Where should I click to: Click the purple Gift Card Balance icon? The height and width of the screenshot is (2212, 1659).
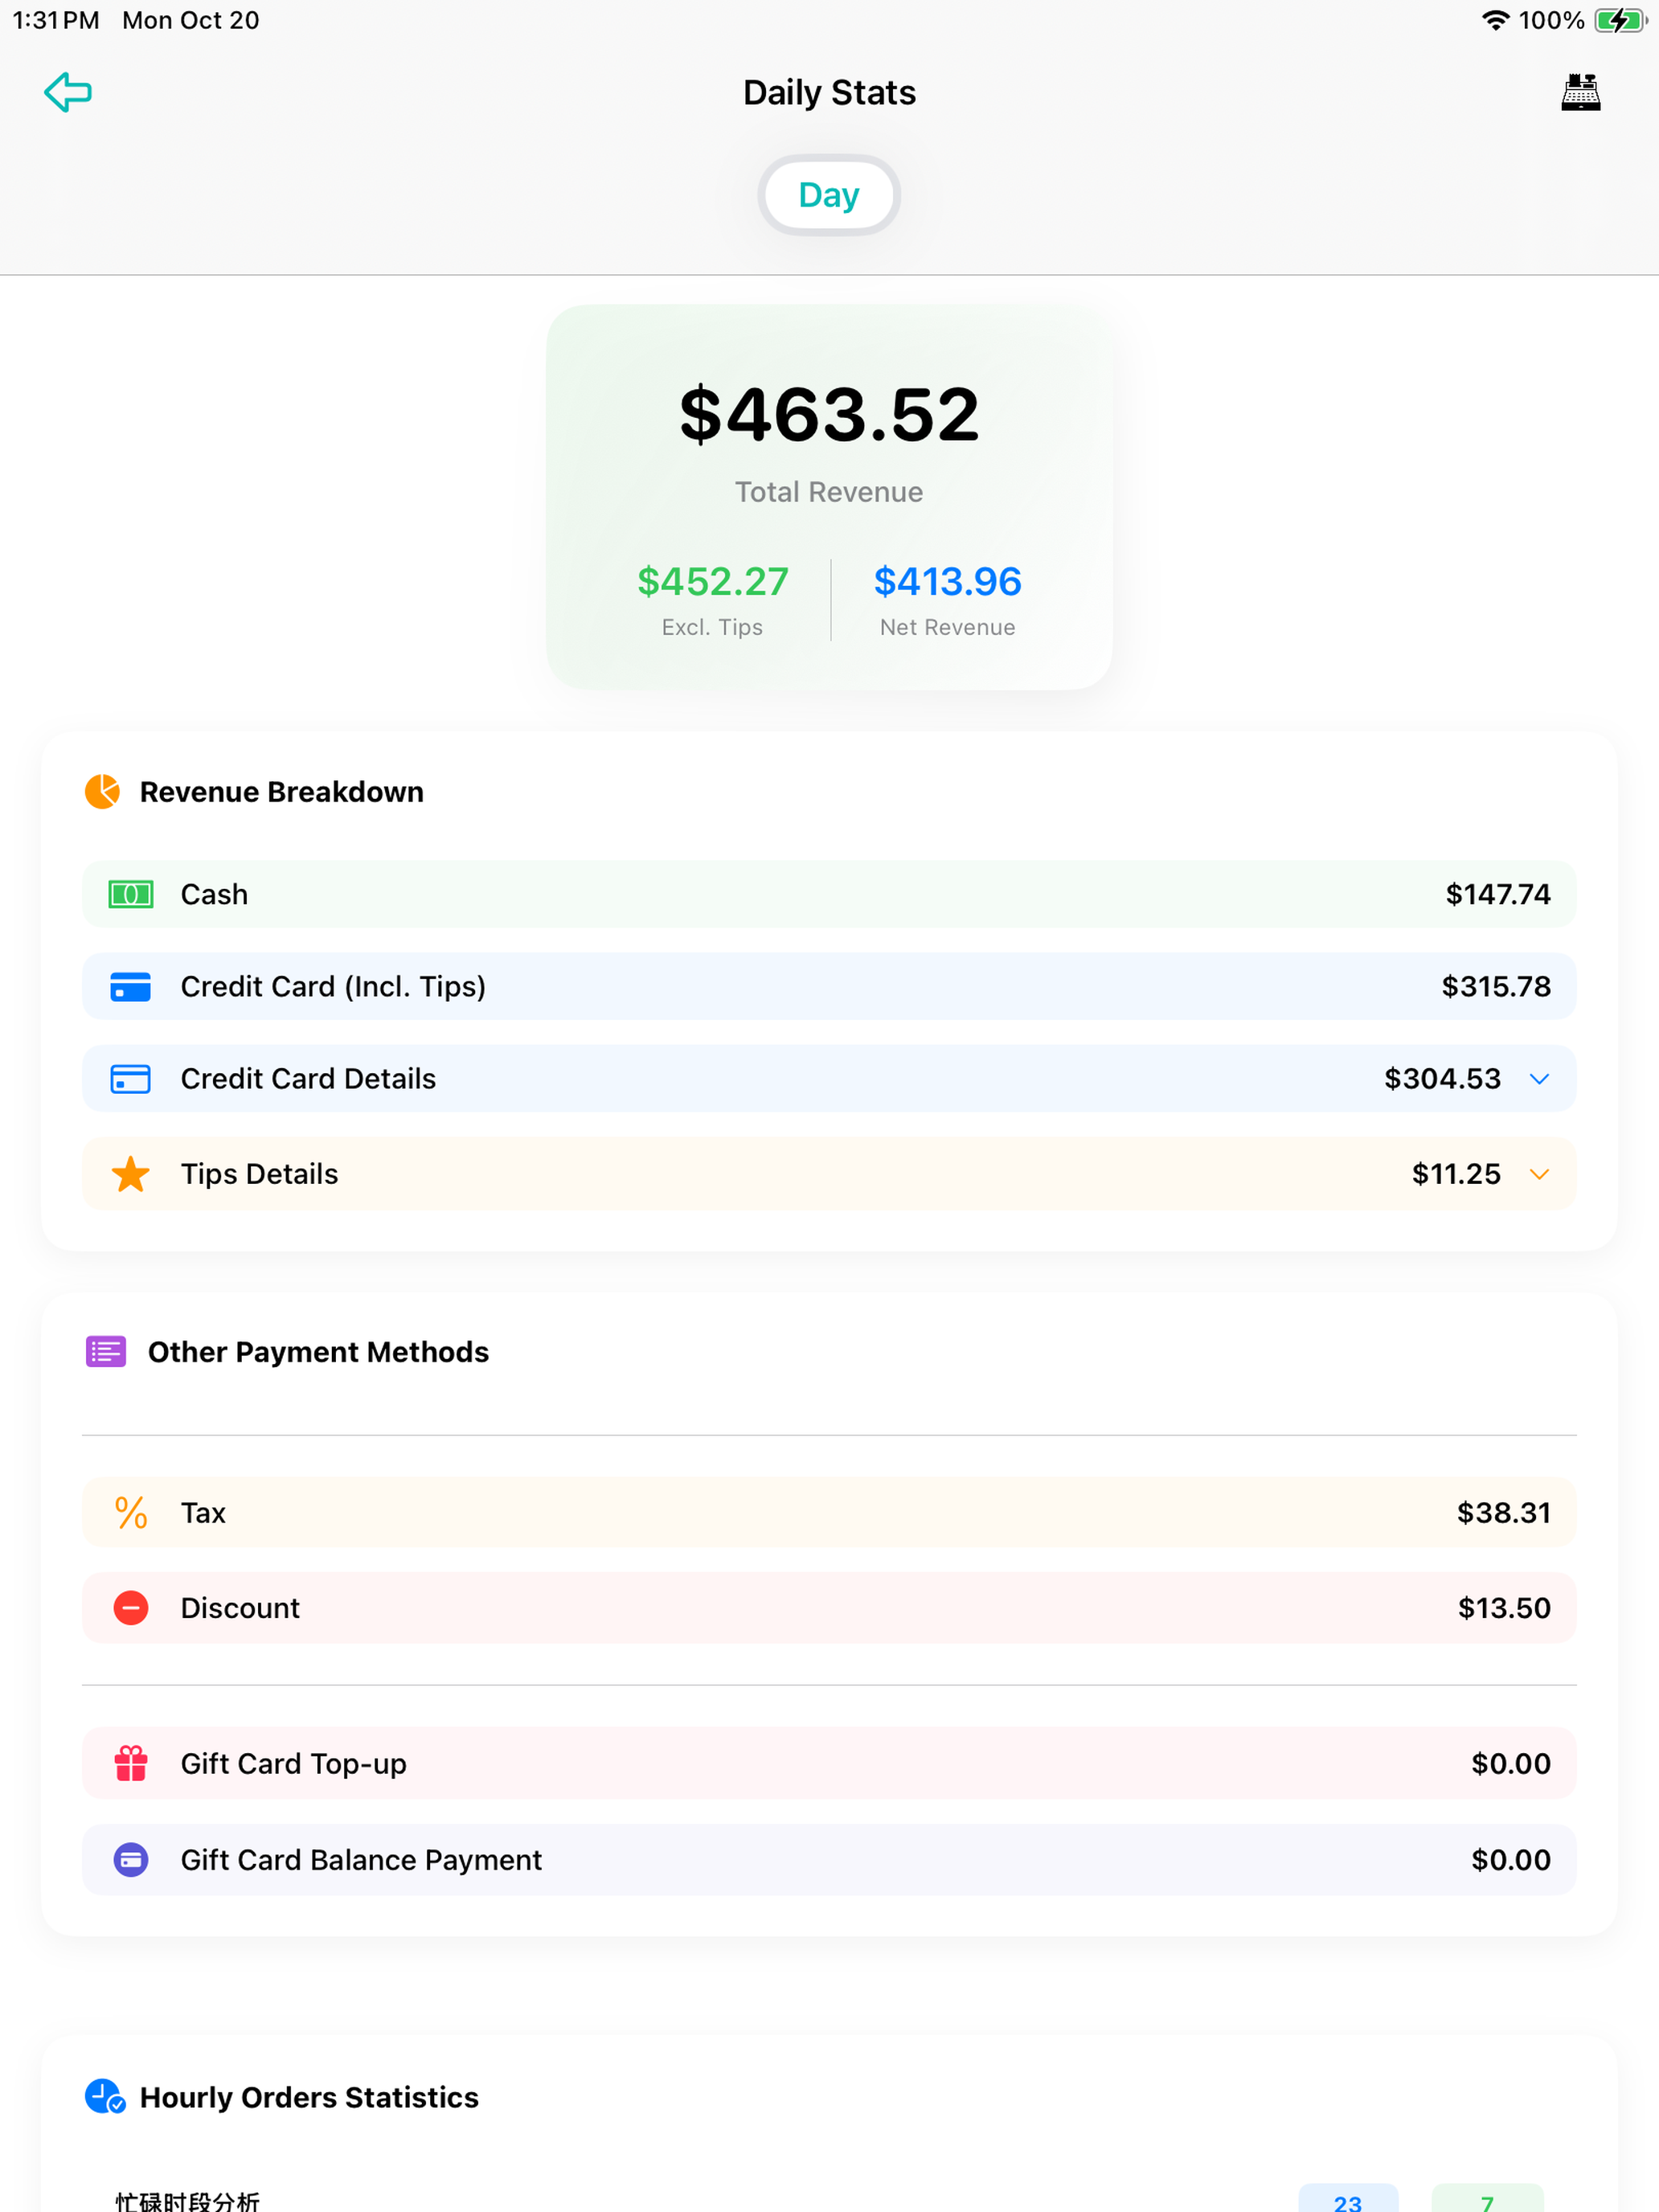click(131, 1859)
